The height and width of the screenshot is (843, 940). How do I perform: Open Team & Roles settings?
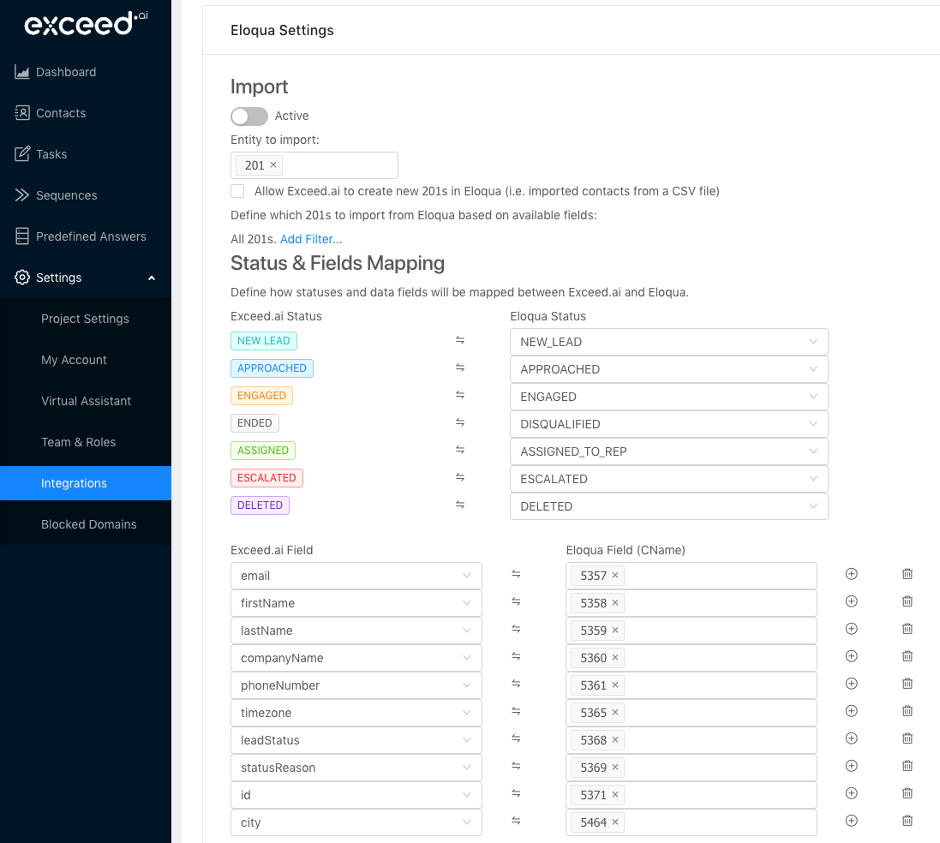tap(78, 442)
